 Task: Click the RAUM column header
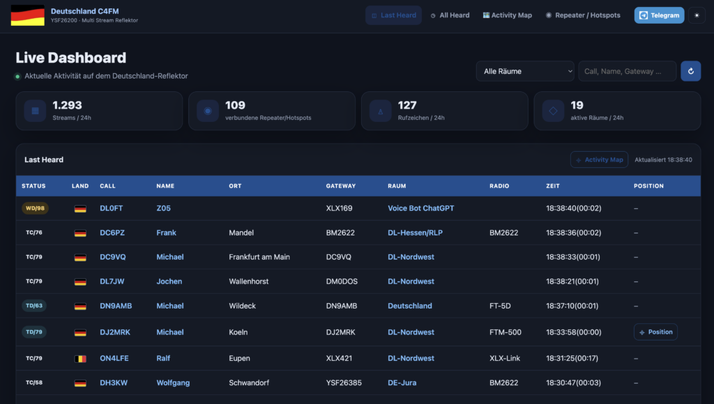(397, 186)
